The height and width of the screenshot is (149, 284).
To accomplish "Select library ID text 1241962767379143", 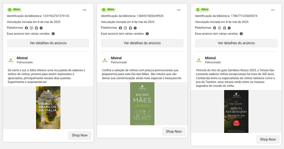I will [x=56, y=16].
